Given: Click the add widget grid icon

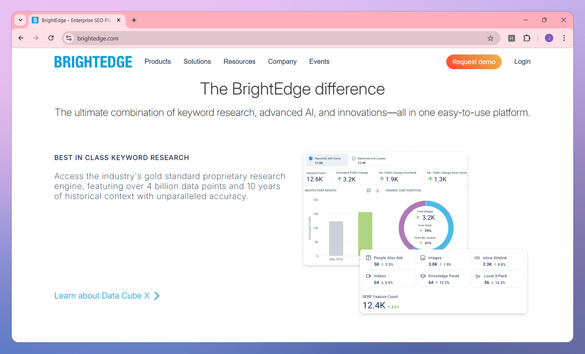Looking at the screenshot, I should tap(369, 190).
